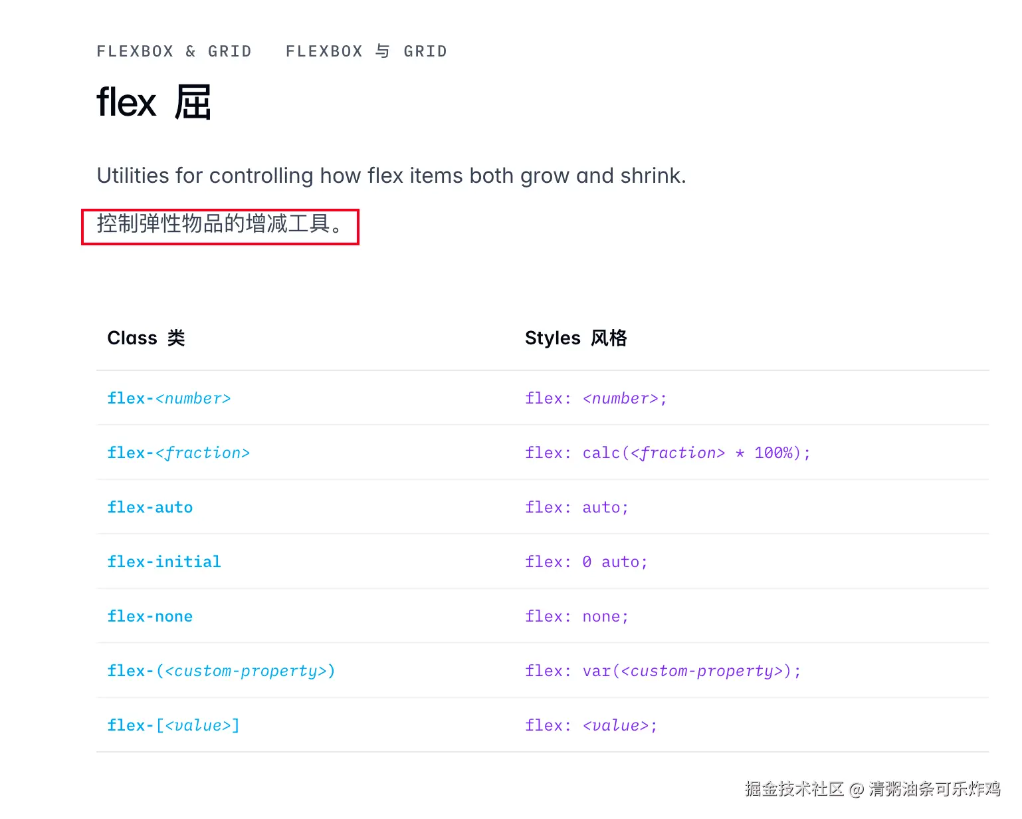Click the translated FLEXBOX 与 GRID label
Screen dimensions: 1022x819
(366, 51)
